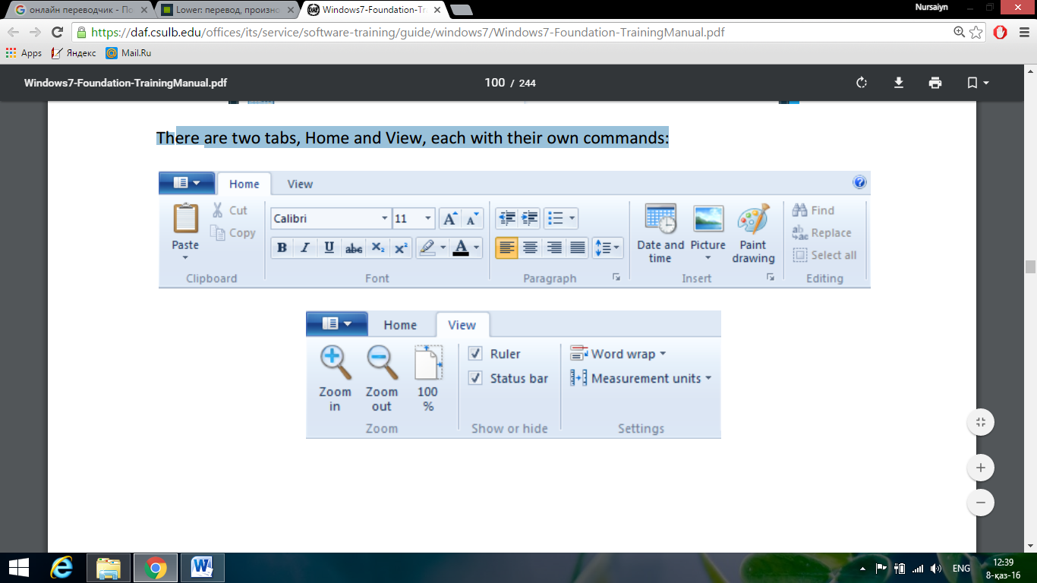Open the Яндекс bookmark
Image resolution: width=1037 pixels, height=583 pixels.
[74, 53]
